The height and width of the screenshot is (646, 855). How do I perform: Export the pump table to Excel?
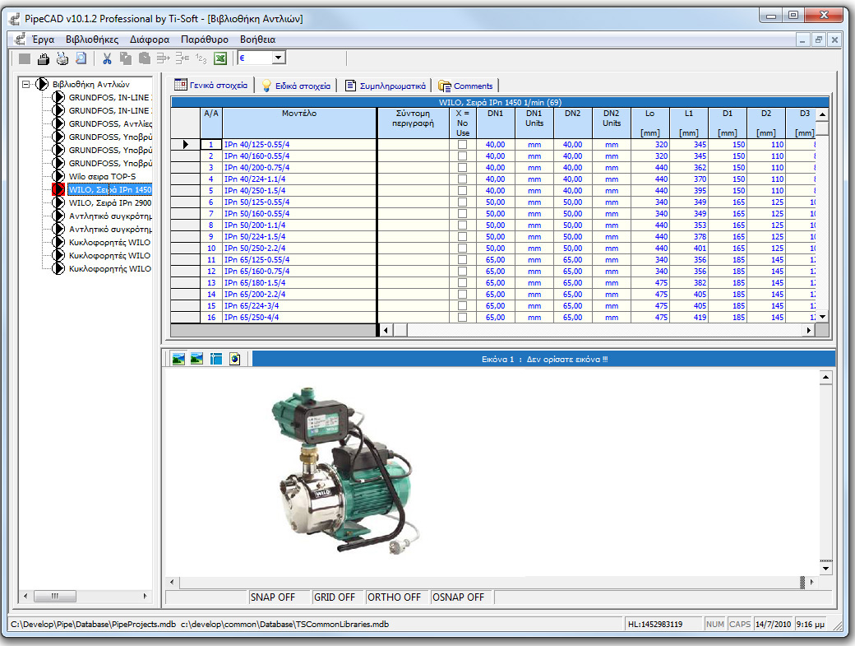click(219, 58)
